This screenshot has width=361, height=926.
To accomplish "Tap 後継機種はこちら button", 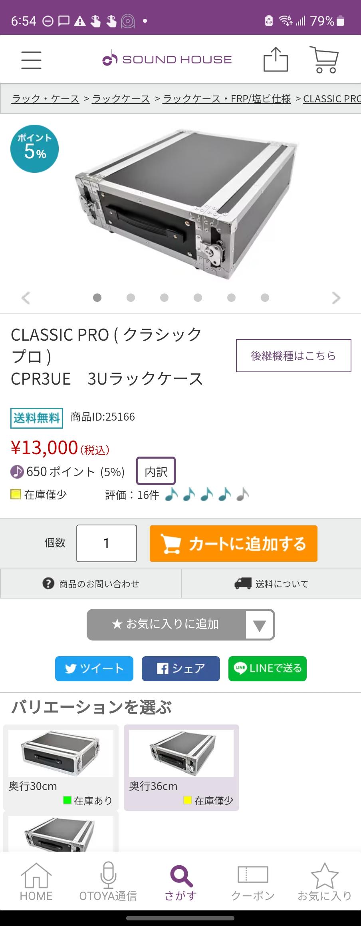I will click(294, 355).
